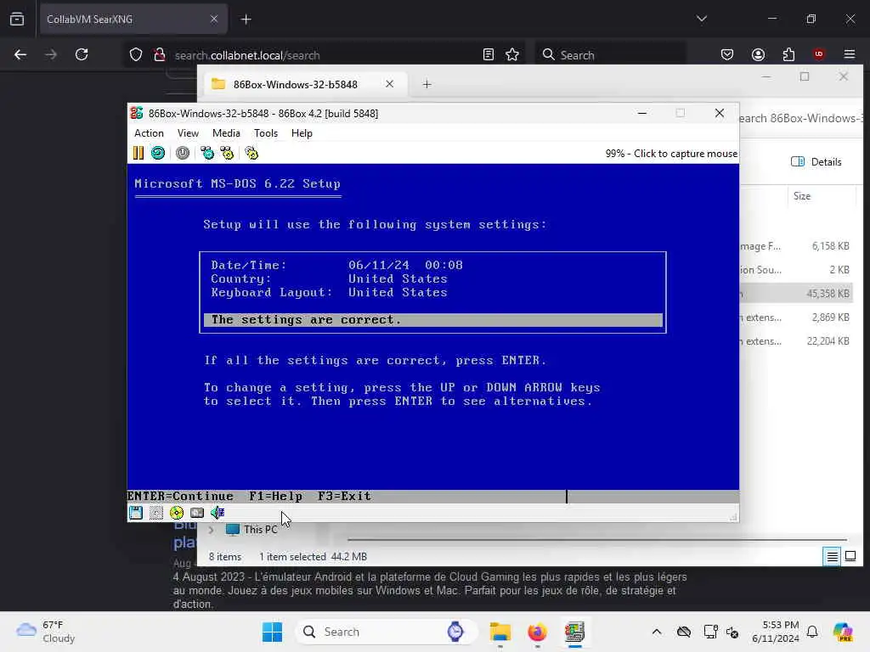Select the file row sized 2 KB

tap(797, 270)
